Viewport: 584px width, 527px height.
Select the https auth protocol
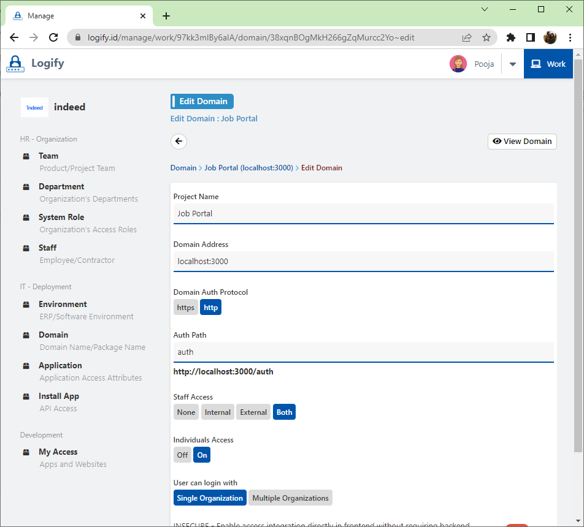185,308
